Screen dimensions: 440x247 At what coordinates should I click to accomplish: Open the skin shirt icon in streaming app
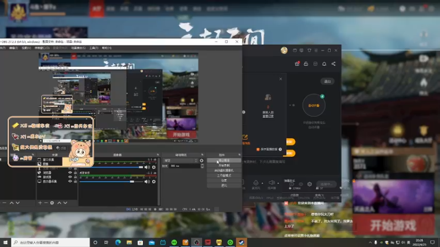click(x=309, y=50)
